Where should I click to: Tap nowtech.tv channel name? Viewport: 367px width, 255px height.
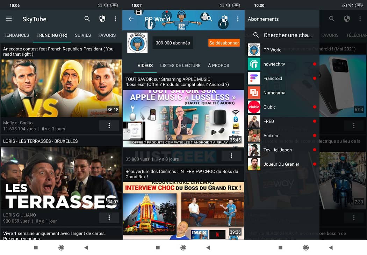click(x=274, y=64)
